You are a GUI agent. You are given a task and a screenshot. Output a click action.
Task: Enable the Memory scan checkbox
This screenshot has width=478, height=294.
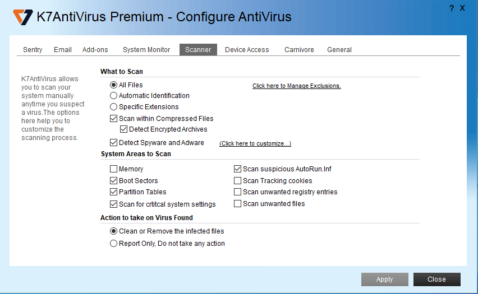pos(114,169)
